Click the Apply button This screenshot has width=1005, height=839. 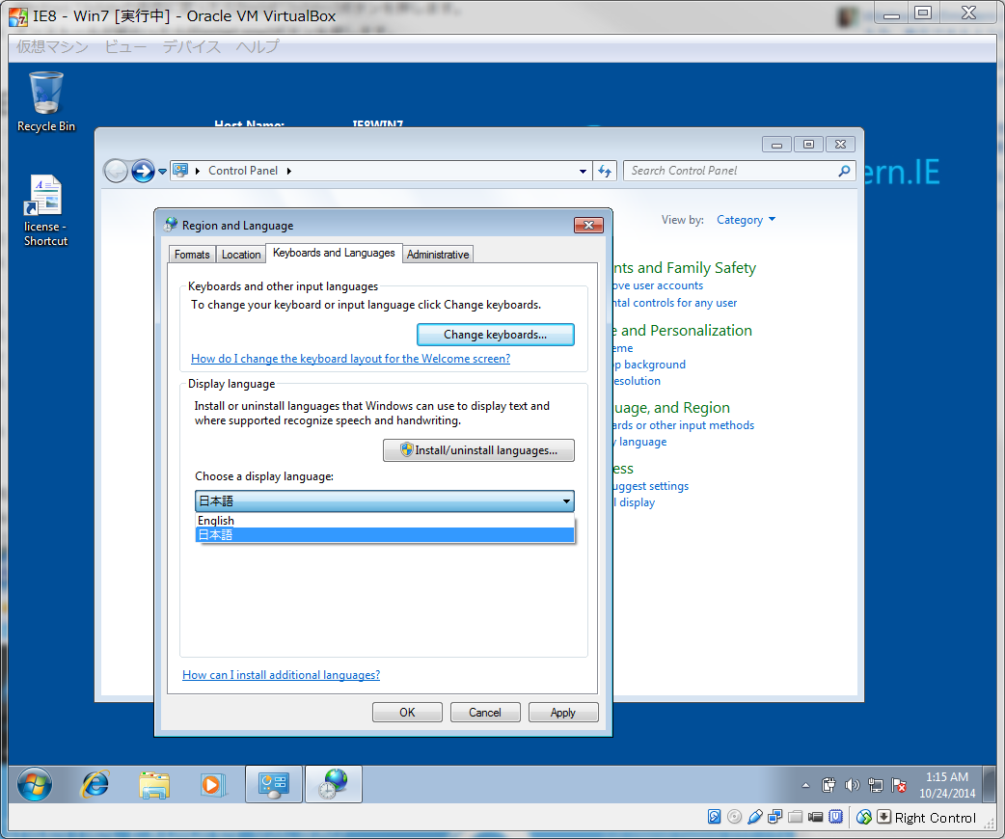tap(562, 712)
